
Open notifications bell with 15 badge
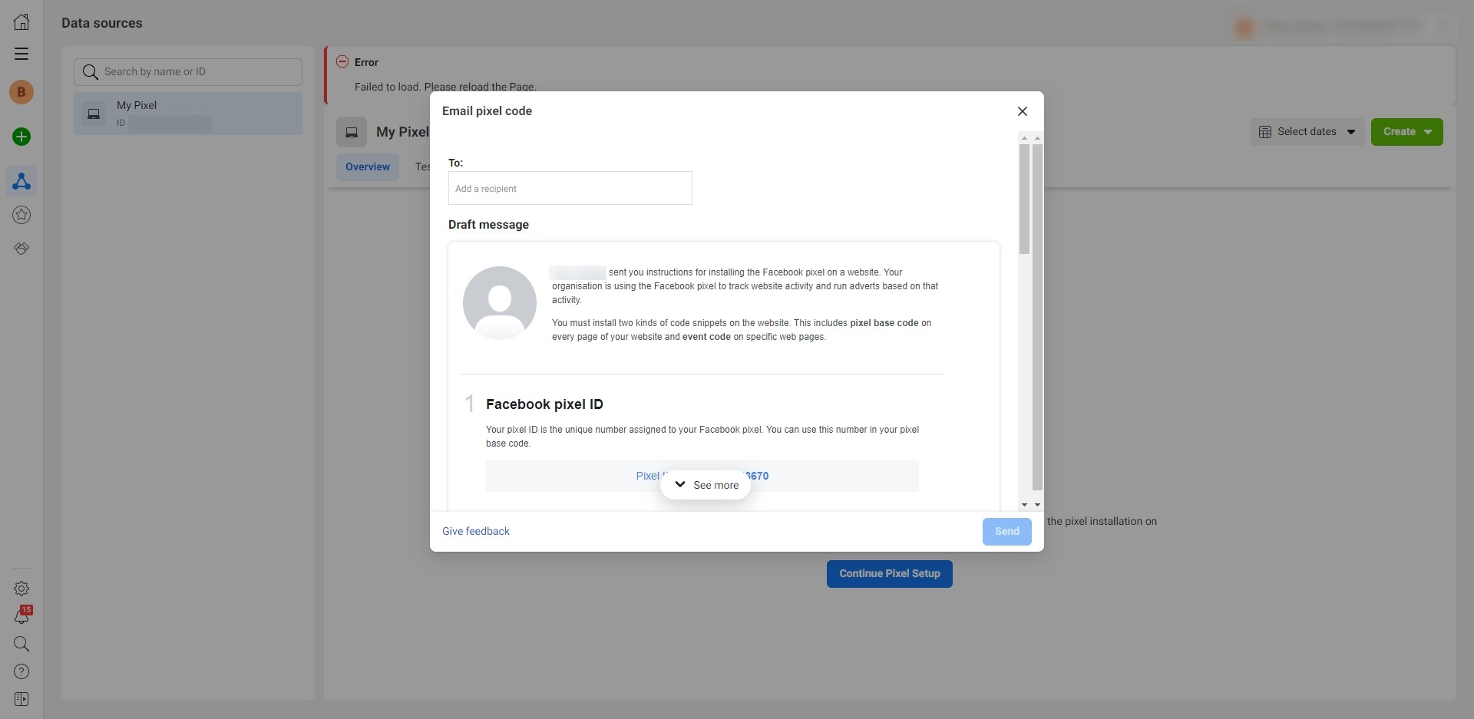coord(21,615)
